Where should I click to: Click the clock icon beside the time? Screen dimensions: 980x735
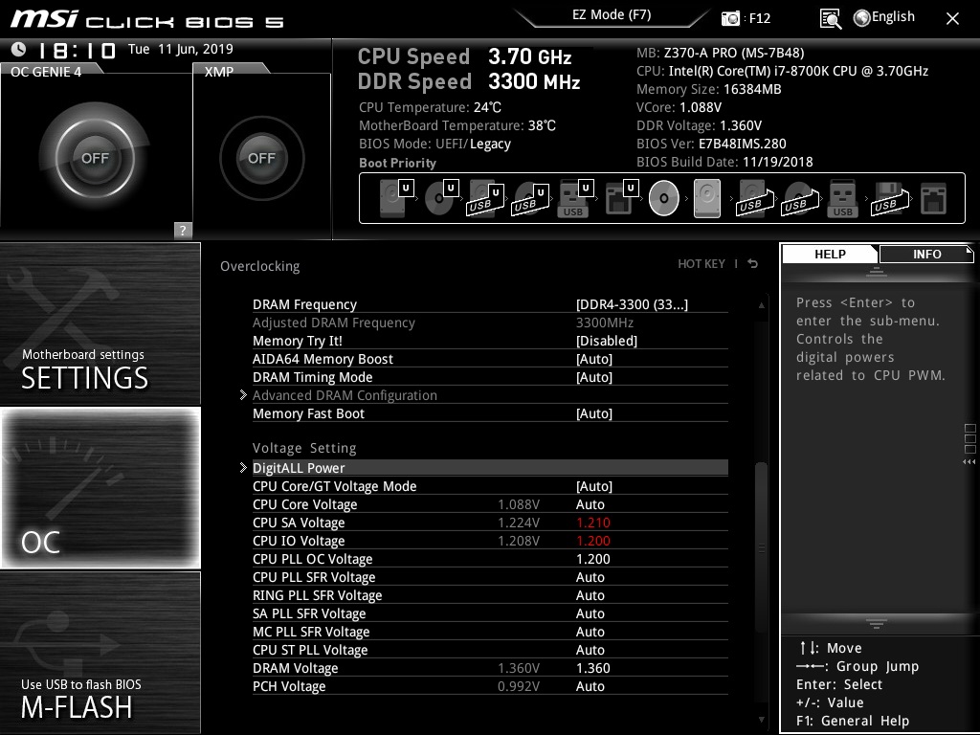[x=19, y=49]
